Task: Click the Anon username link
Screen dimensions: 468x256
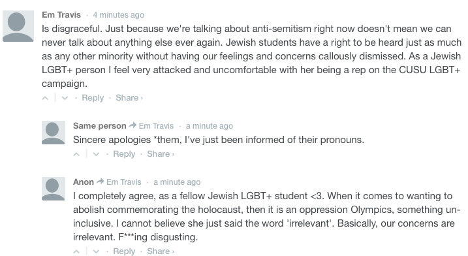Action: tap(84, 182)
